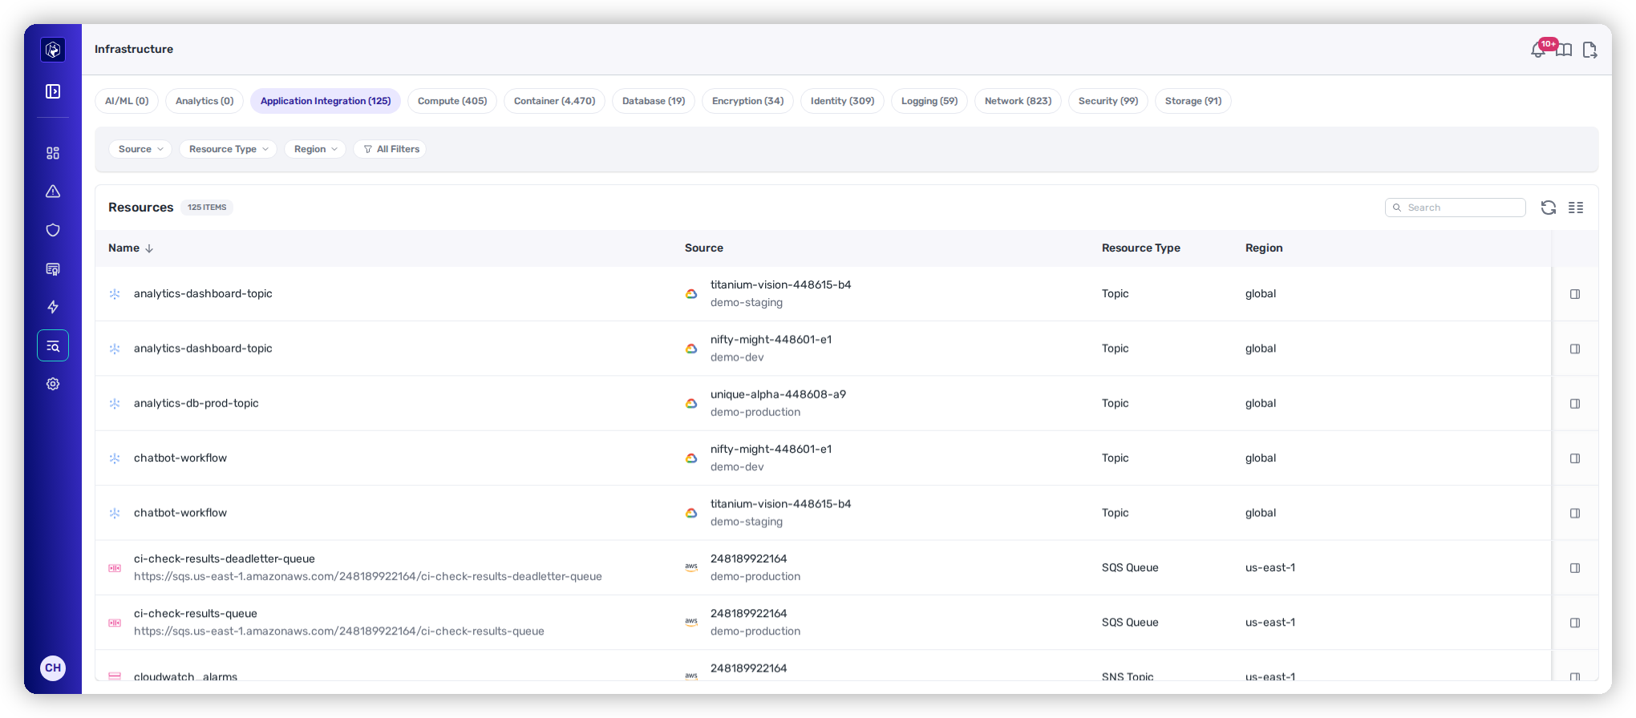Screen dimensions: 1636x718
Task: Click the Source column header
Action: pyautogui.click(x=704, y=248)
